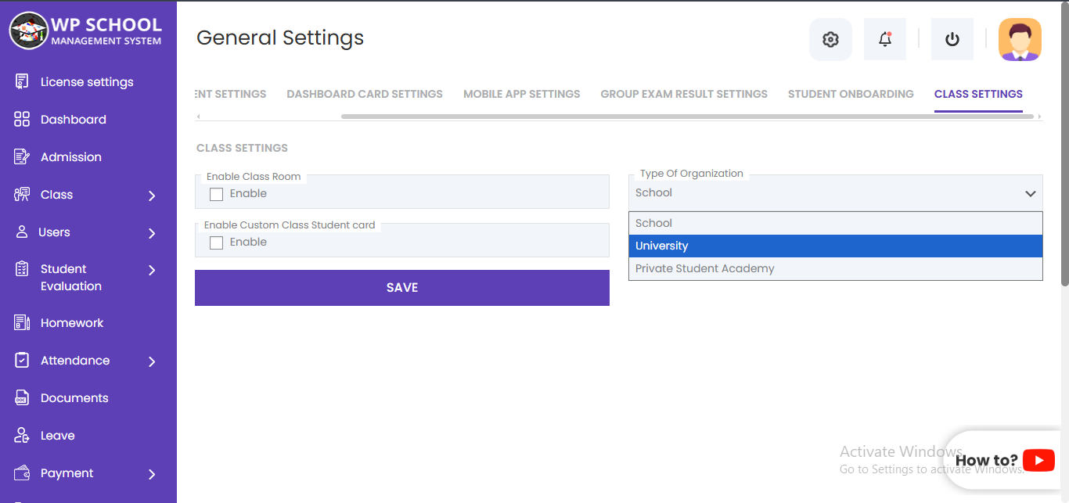
Task: Click the power/logout icon
Action: click(x=952, y=38)
